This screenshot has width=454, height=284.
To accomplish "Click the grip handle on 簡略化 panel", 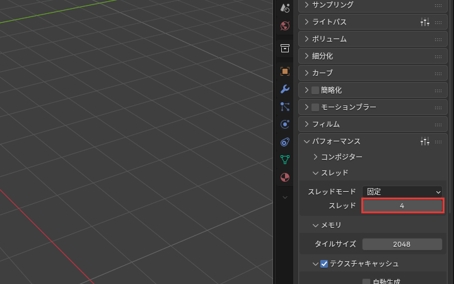I will (x=438, y=90).
